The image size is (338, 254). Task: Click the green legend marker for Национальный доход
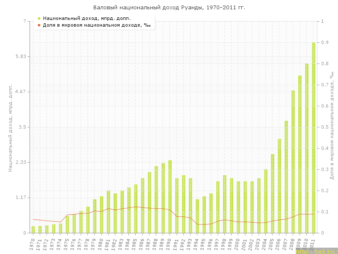click(39, 18)
